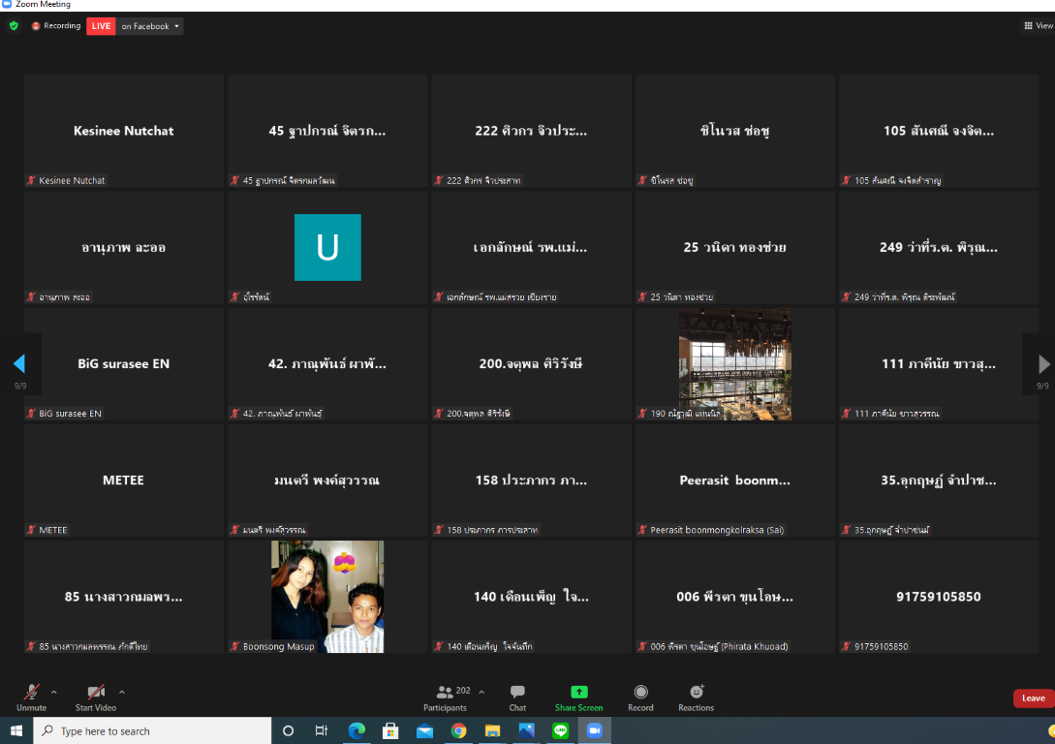Screen dimensions: 1055x744
Task: Expand video options arrow beside Start Video
Action: pyautogui.click(x=122, y=692)
